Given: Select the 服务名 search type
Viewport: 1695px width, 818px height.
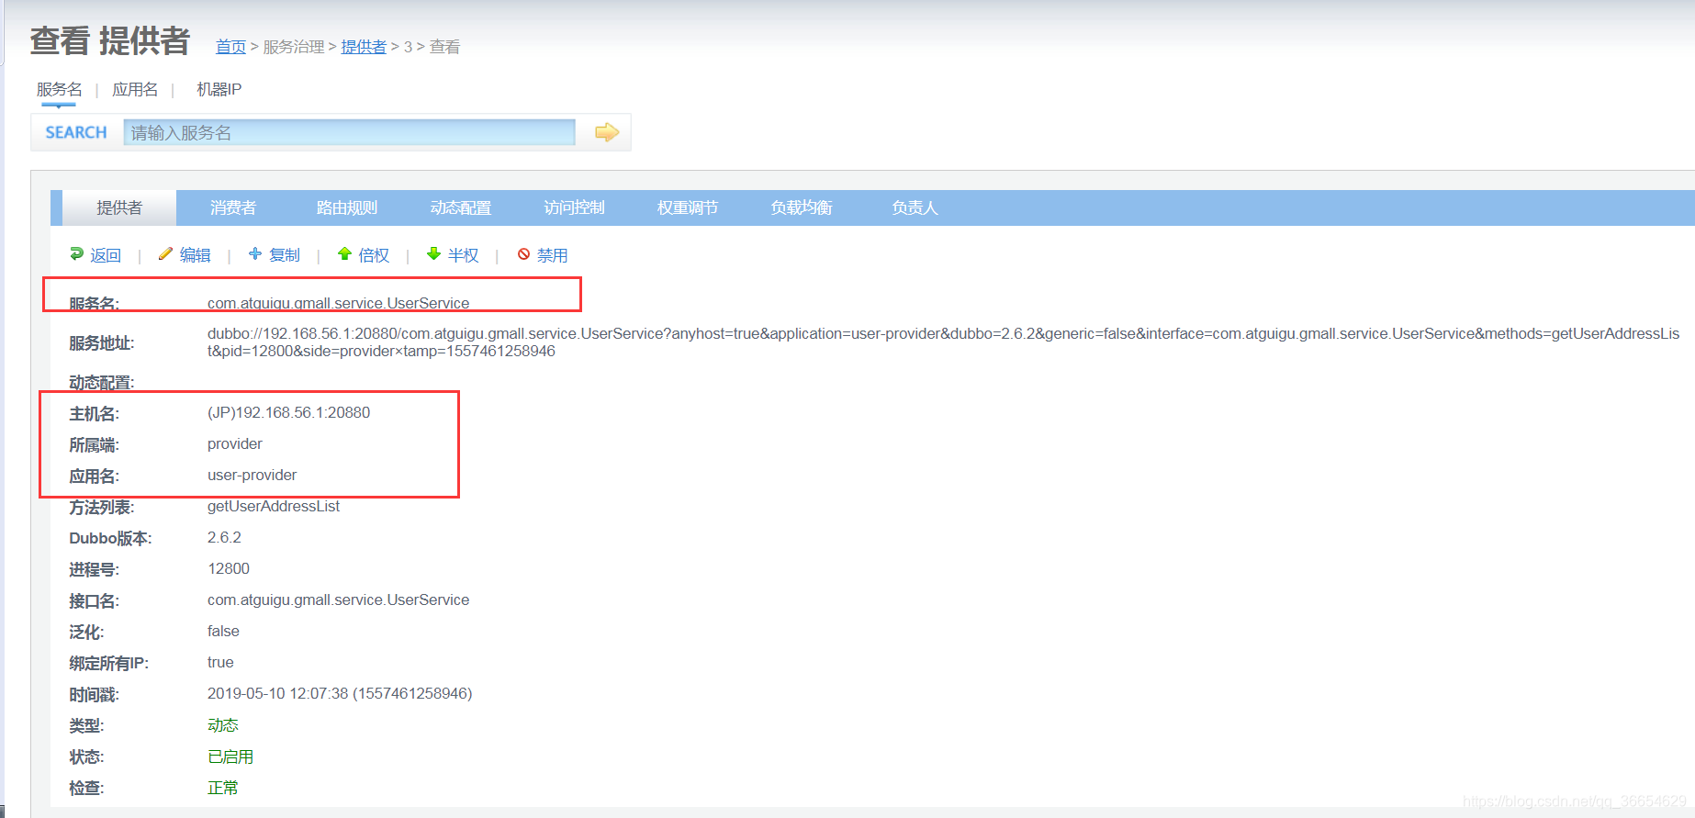Looking at the screenshot, I should (59, 89).
